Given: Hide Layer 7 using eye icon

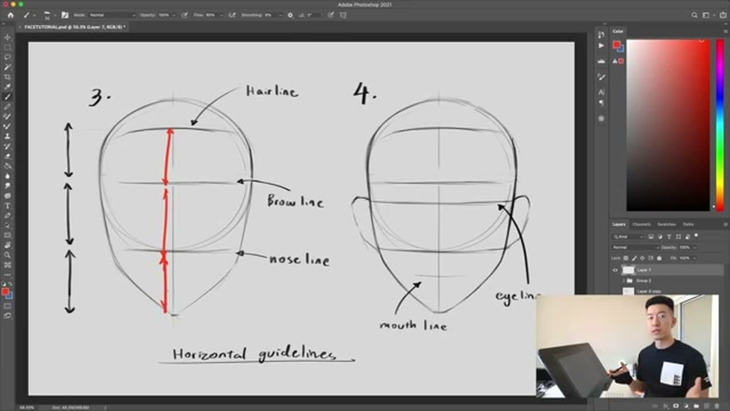Looking at the screenshot, I should [615, 270].
